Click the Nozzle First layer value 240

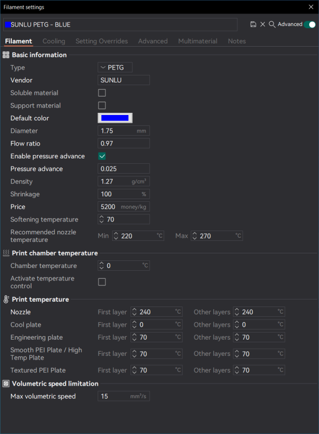pos(145,312)
